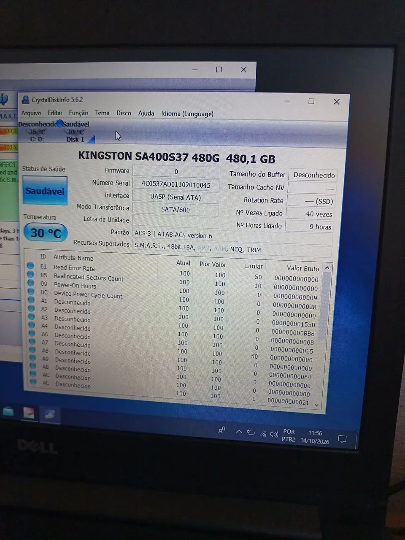
Task: Open the People icon in the taskbar
Action: coord(222,430)
